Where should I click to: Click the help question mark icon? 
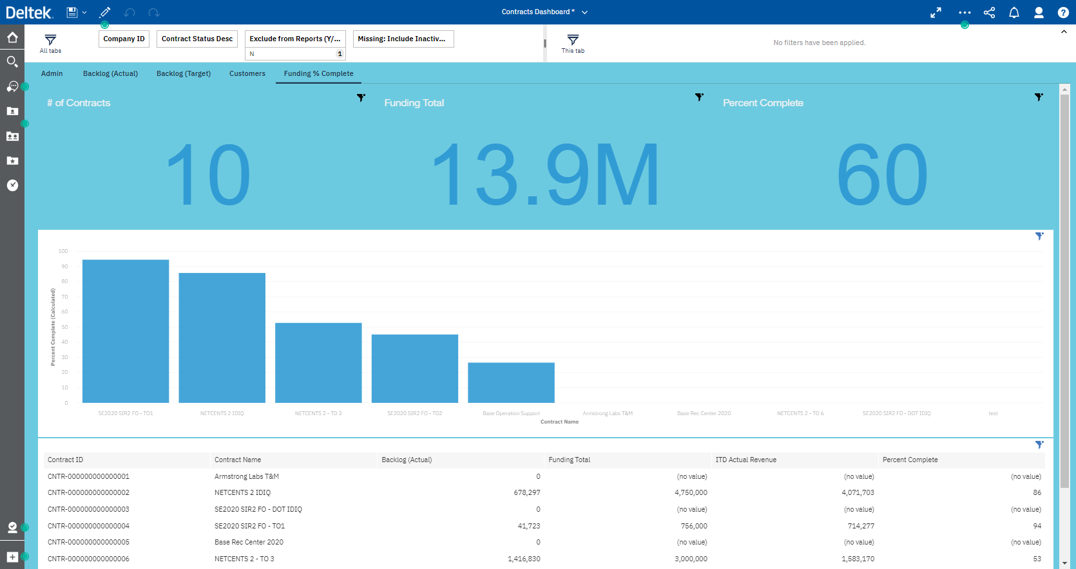click(1063, 12)
